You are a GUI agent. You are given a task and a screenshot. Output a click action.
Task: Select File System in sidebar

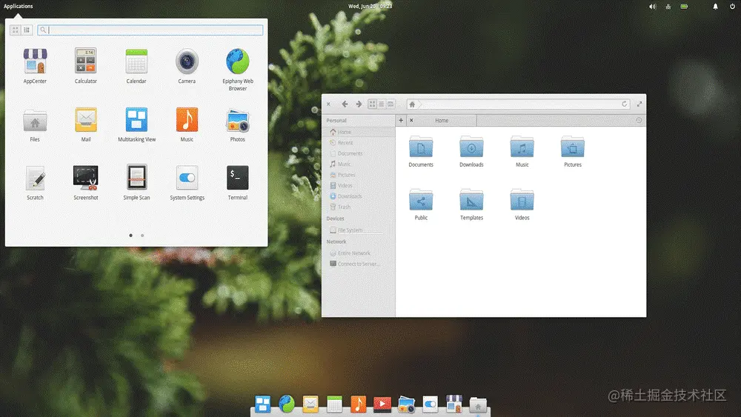[358, 230]
